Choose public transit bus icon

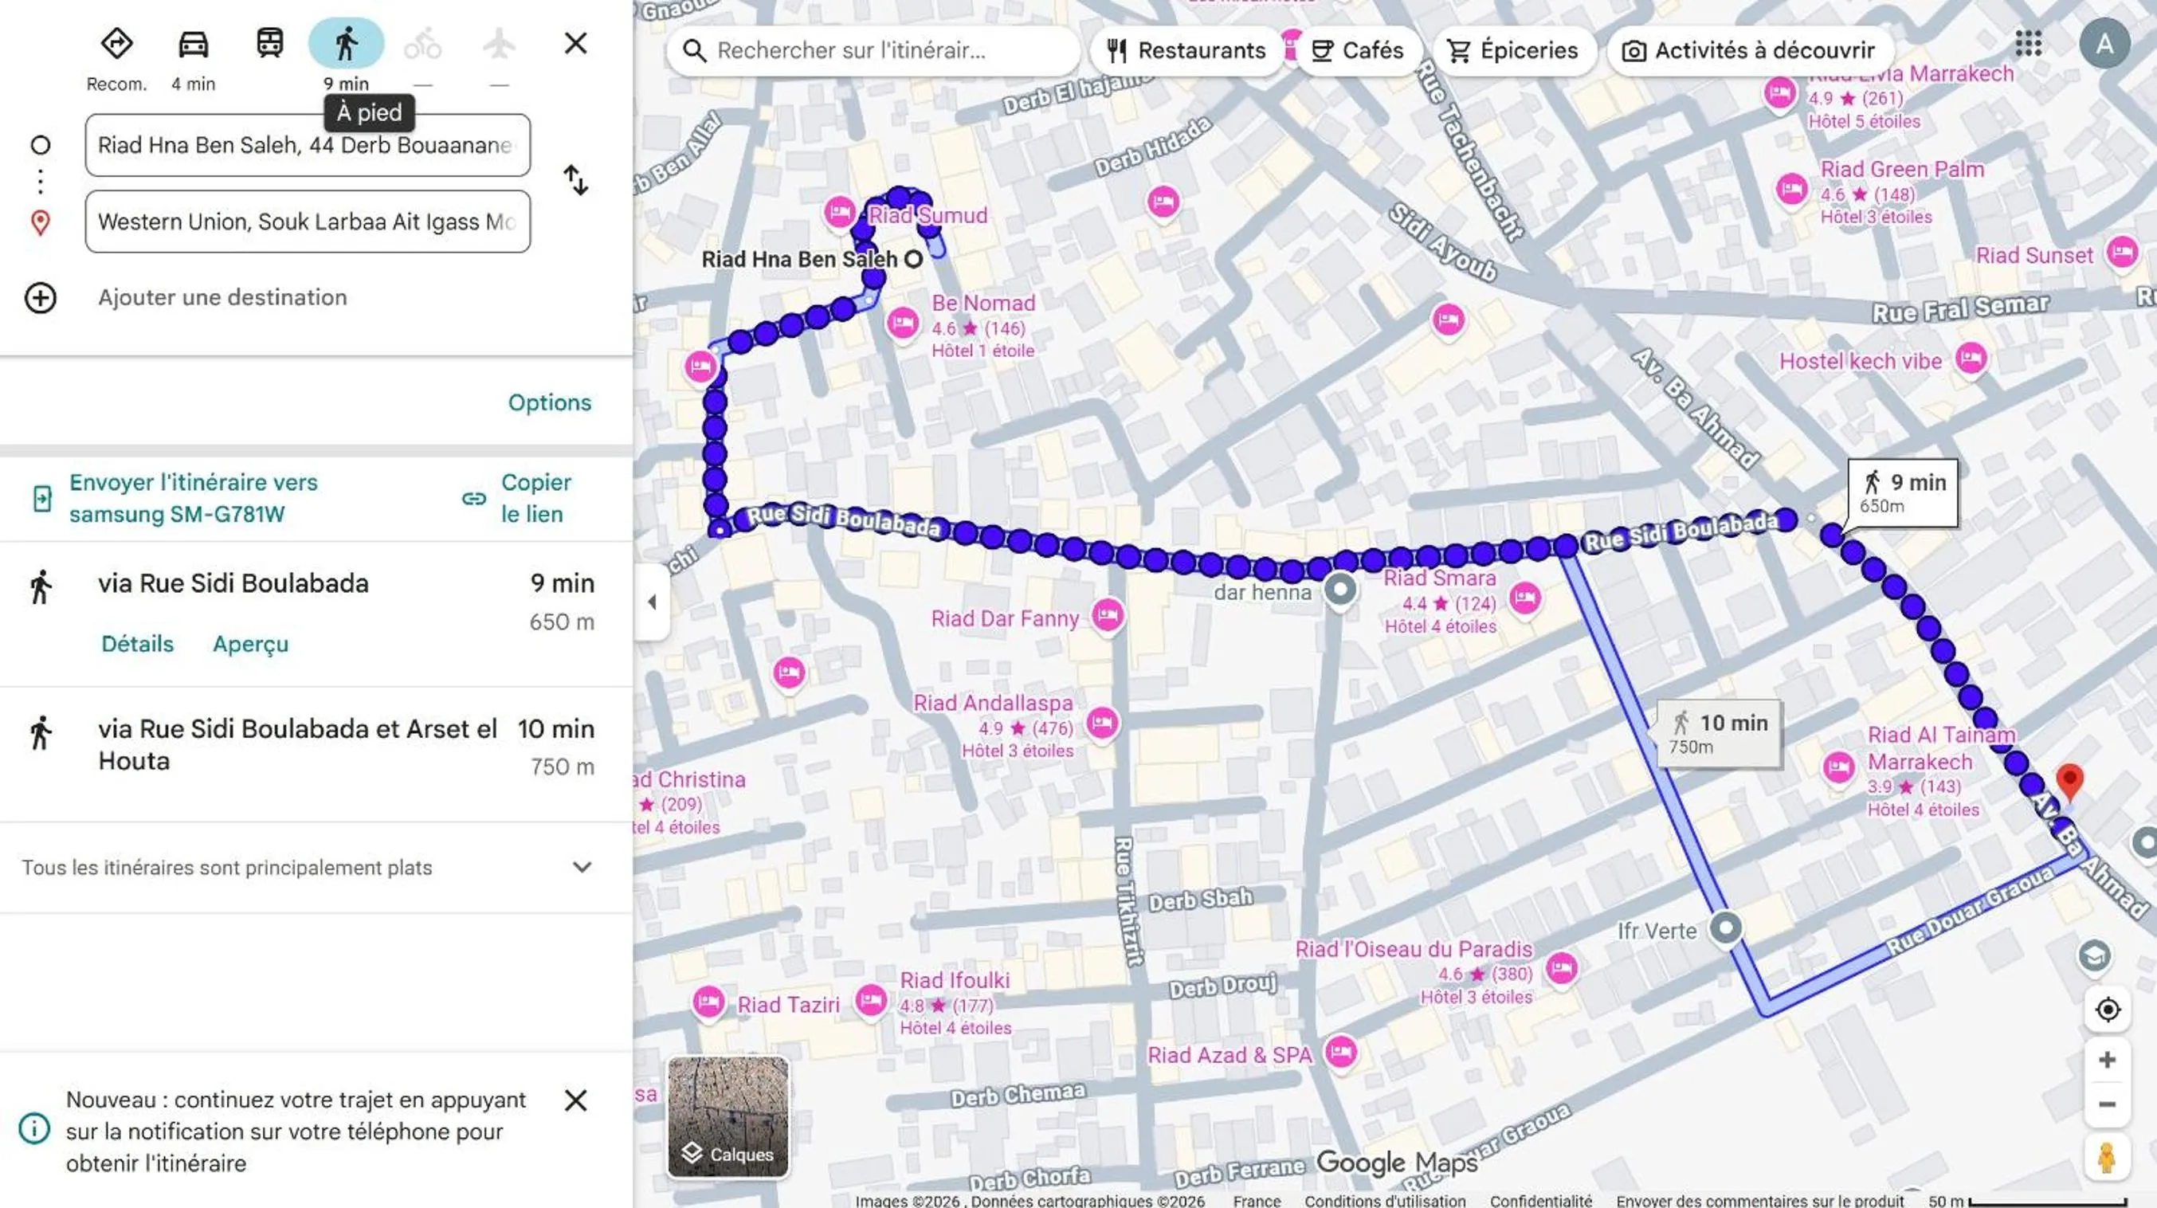(x=269, y=44)
